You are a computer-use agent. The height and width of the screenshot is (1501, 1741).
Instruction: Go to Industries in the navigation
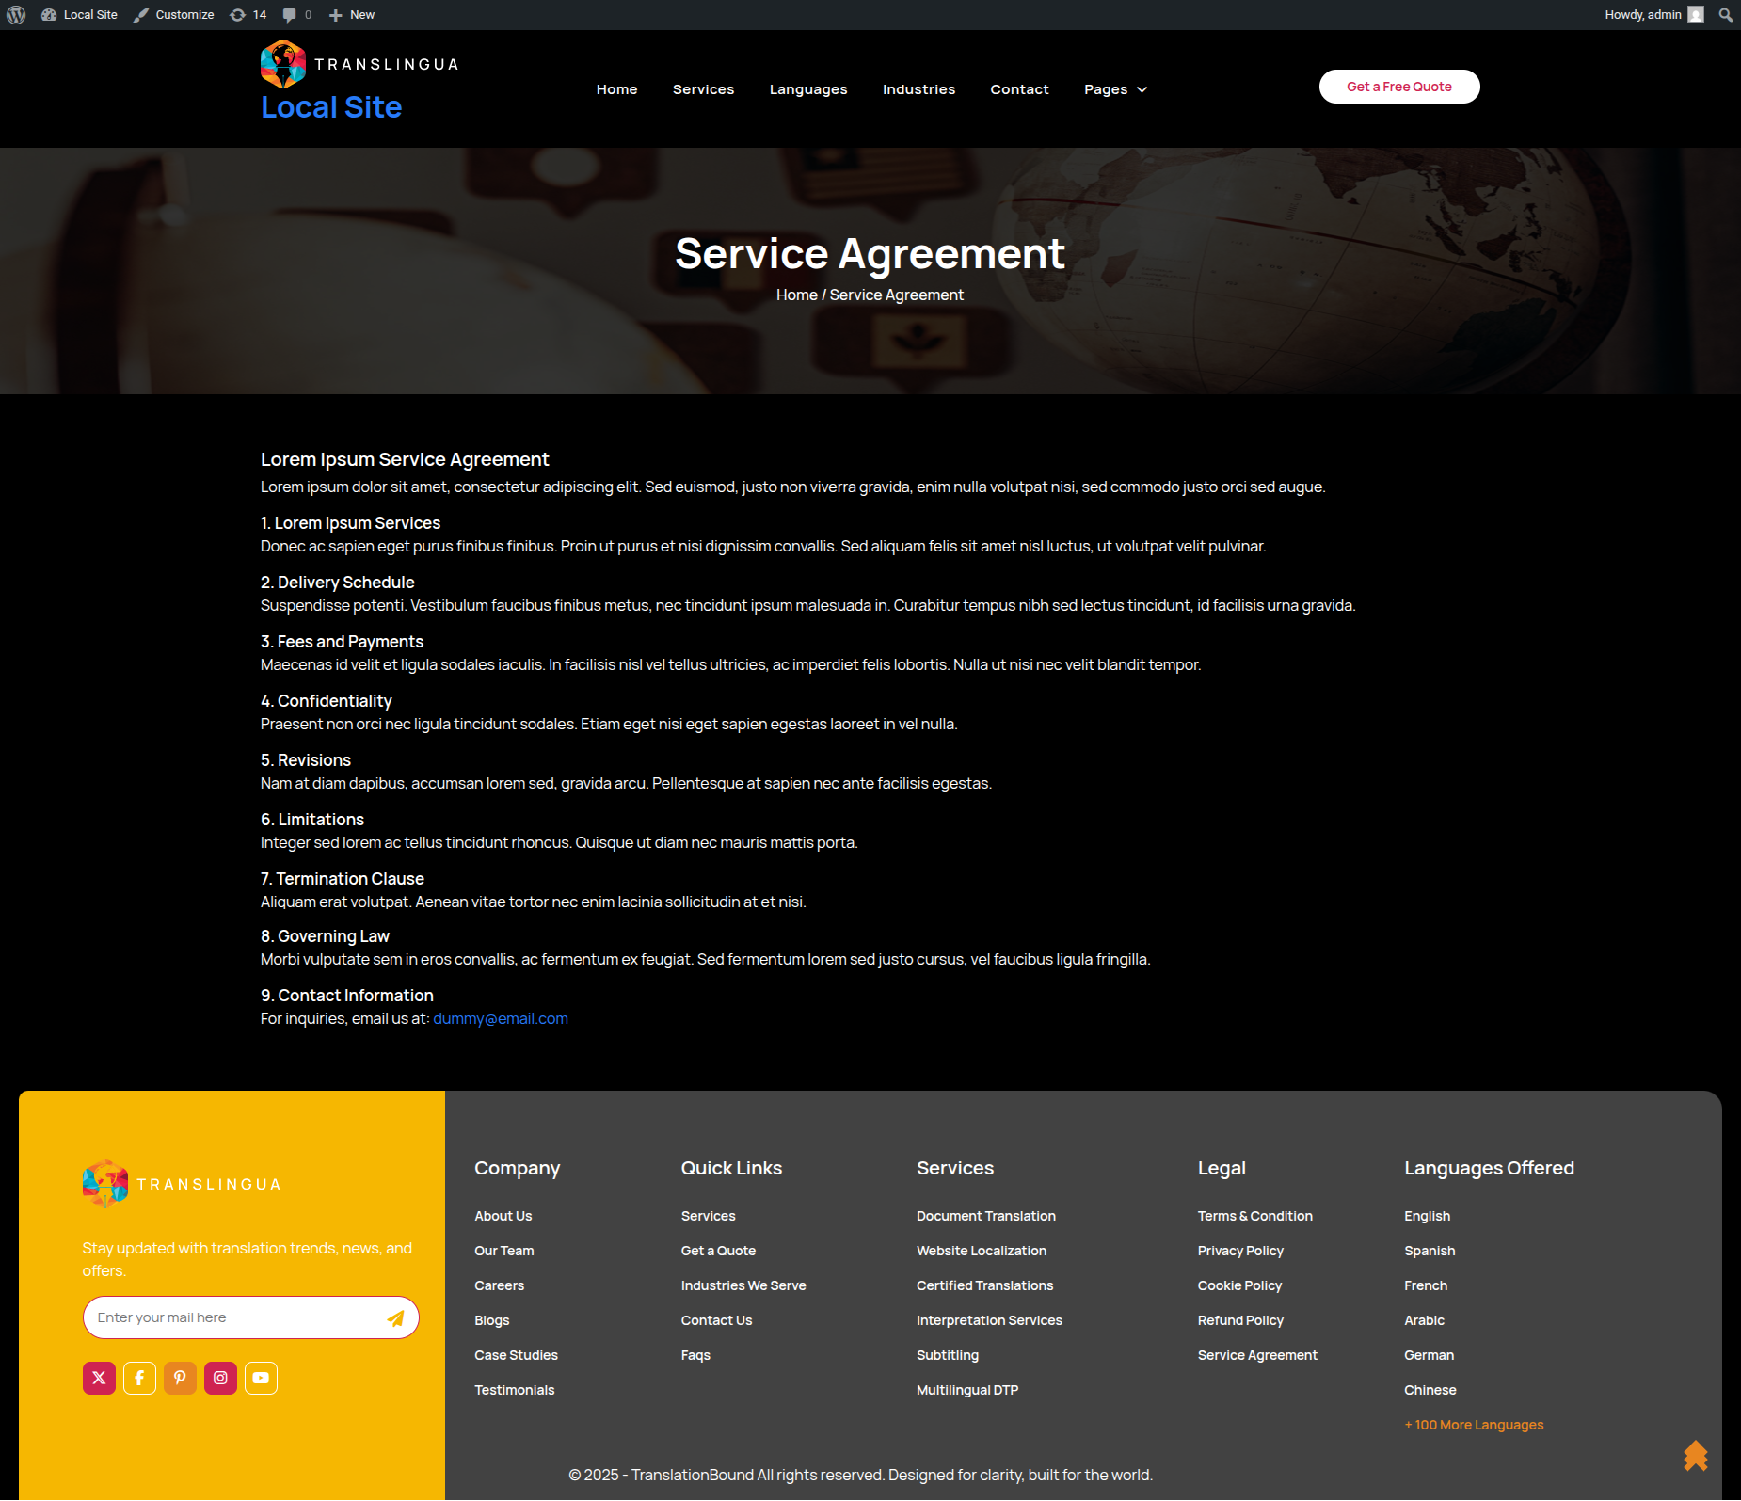tap(918, 89)
